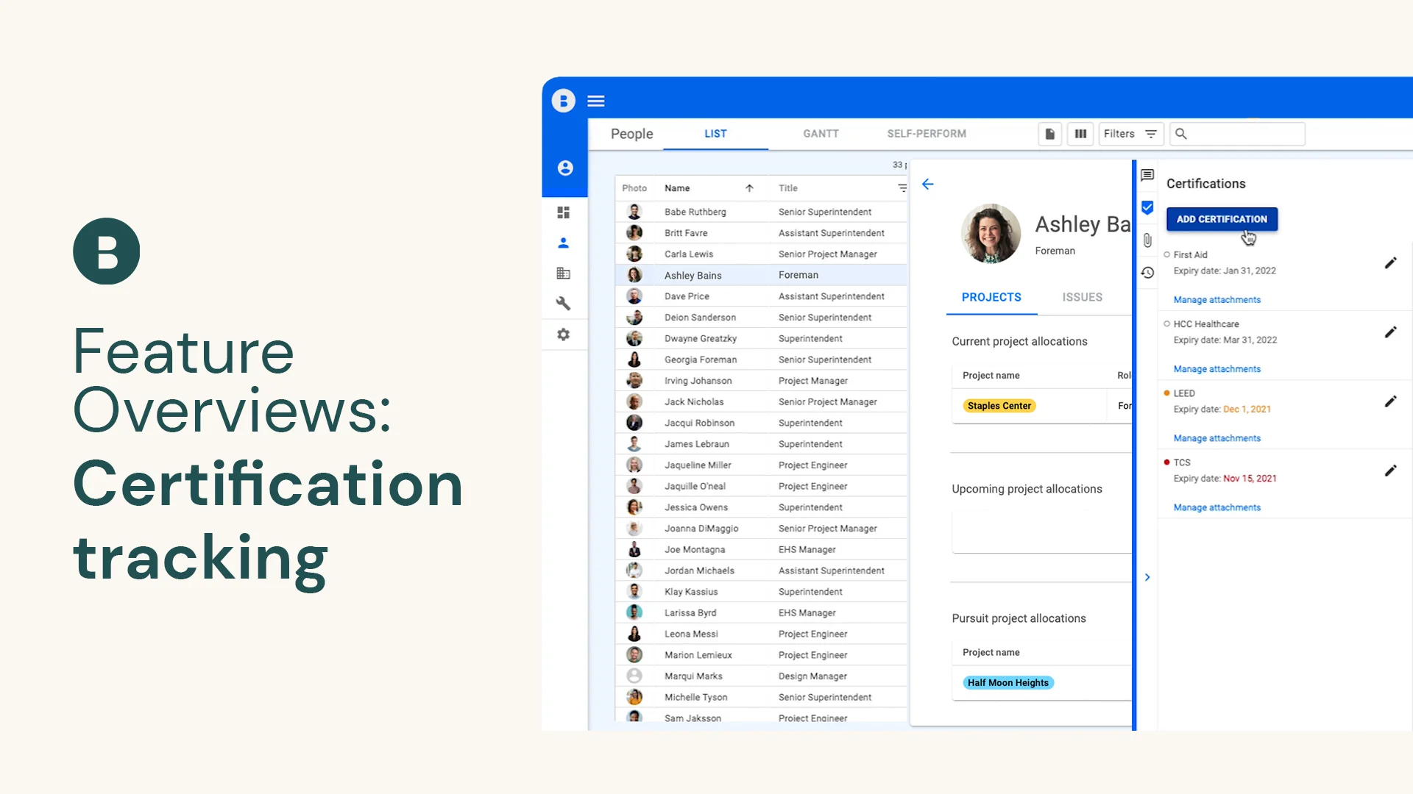Open the projects building icon in sidebar

[x=564, y=273]
